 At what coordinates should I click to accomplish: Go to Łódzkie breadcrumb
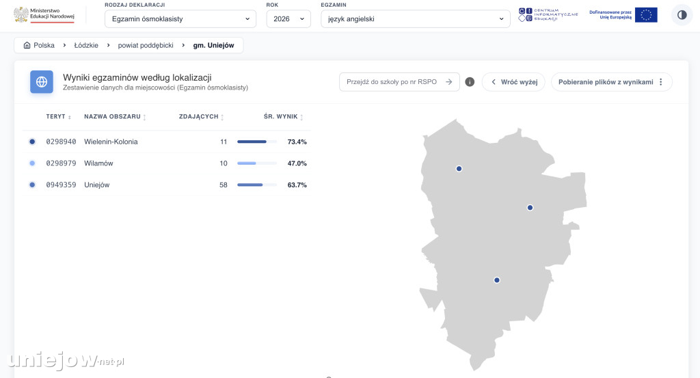click(x=86, y=45)
